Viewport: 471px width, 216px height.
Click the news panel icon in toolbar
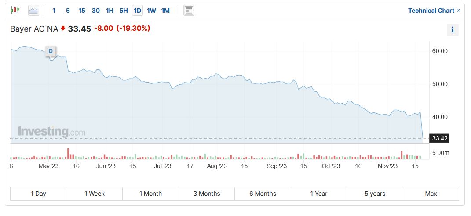[189, 11]
